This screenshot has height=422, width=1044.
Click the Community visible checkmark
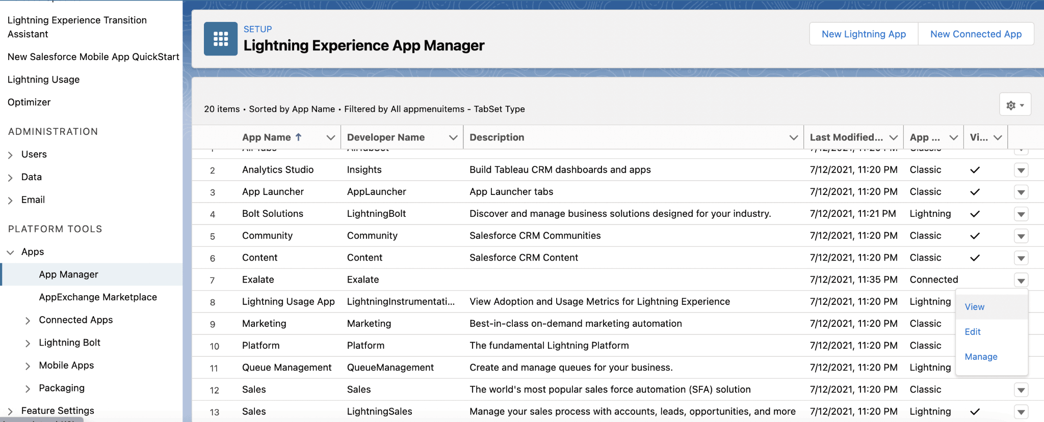(975, 236)
